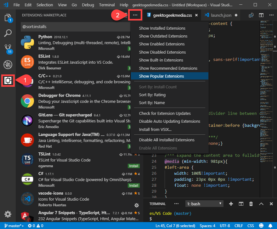Create a new terminal with the plus icon
This screenshot has height=229, width=277.
tap(231, 203)
